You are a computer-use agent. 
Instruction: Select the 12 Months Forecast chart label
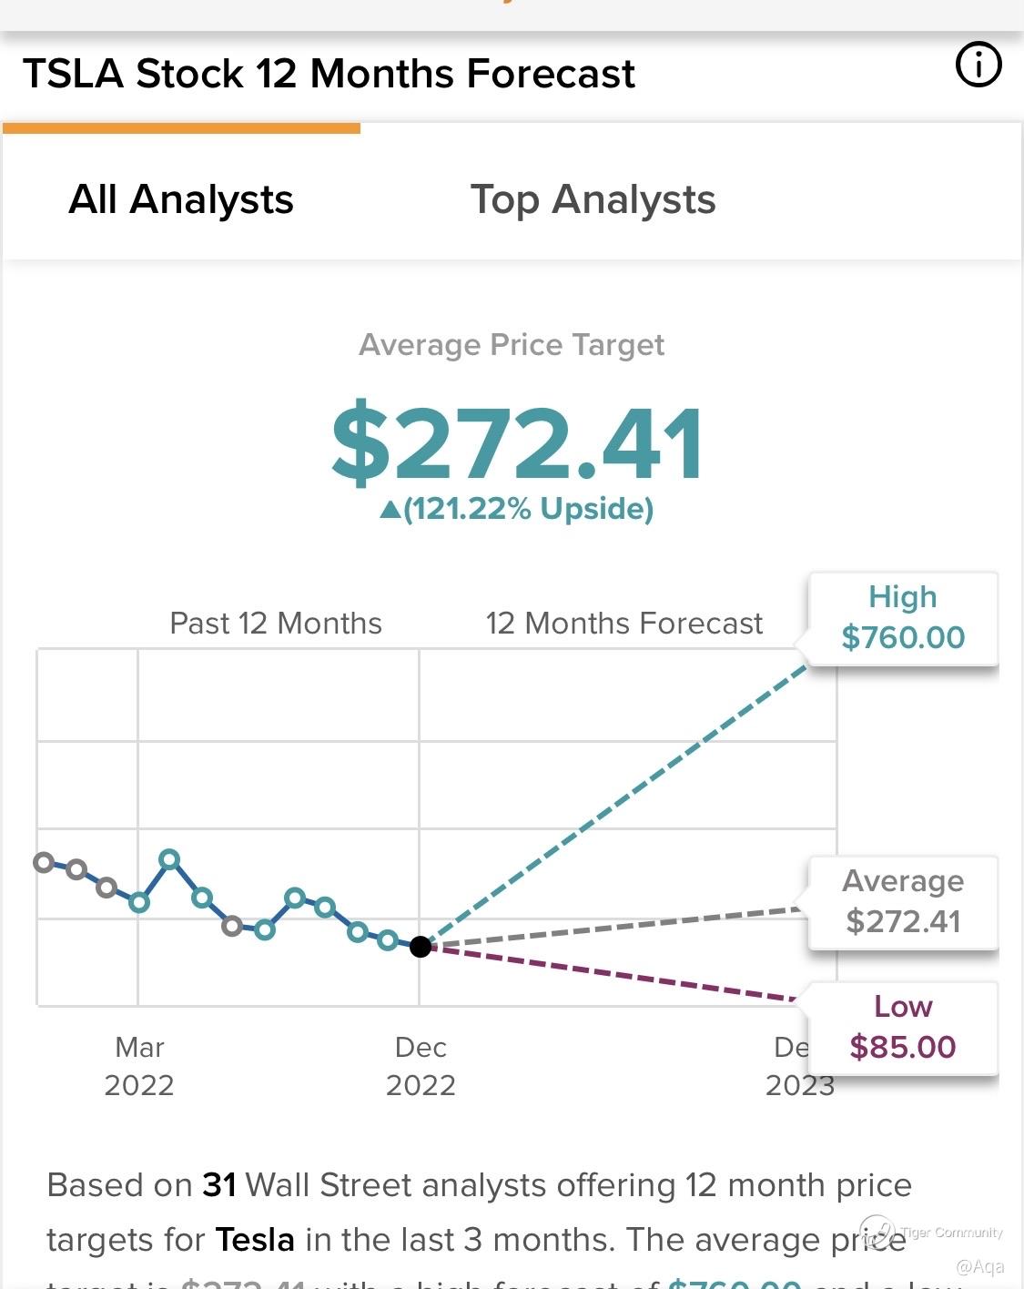[624, 624]
